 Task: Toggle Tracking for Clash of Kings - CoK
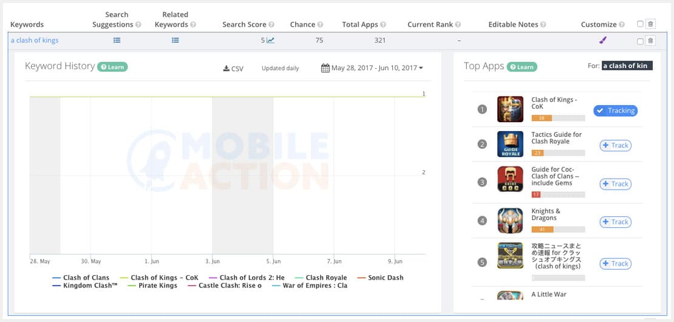616,111
